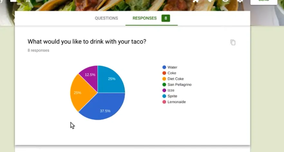
Task: Click the Diet Coke legend dot
Action: [x=164, y=79]
